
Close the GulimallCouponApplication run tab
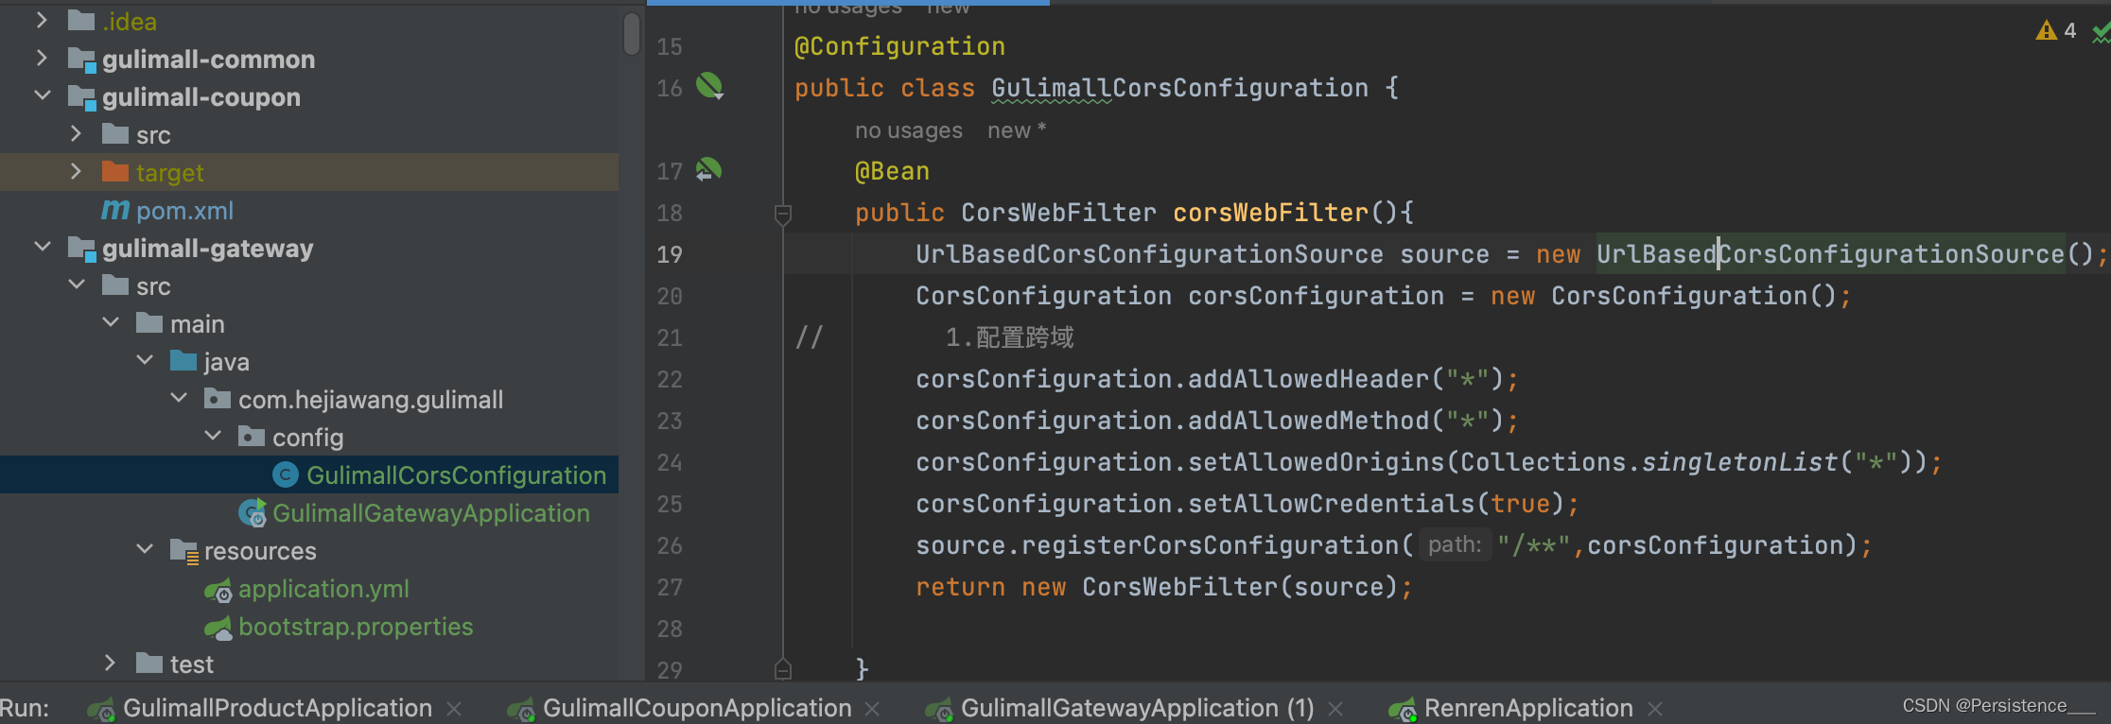tap(872, 709)
